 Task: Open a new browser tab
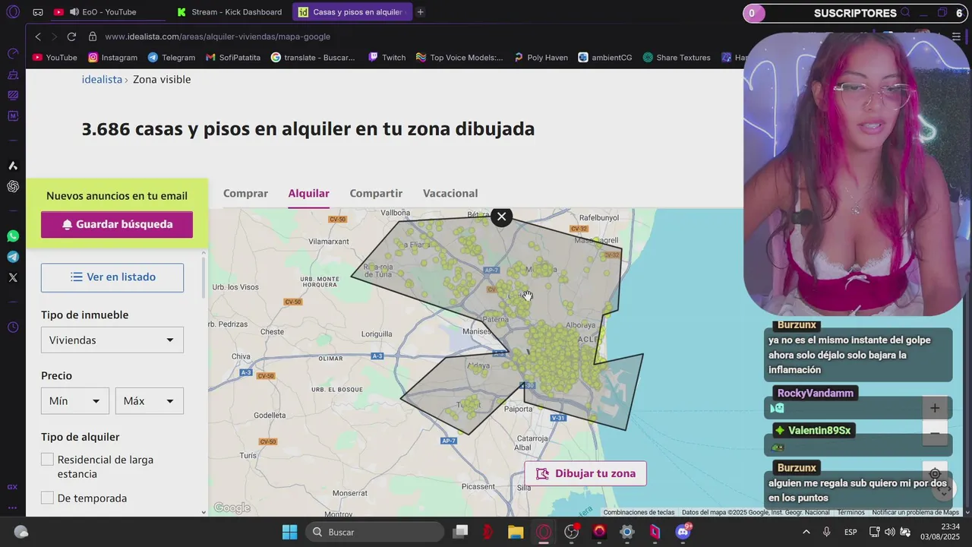click(x=421, y=12)
